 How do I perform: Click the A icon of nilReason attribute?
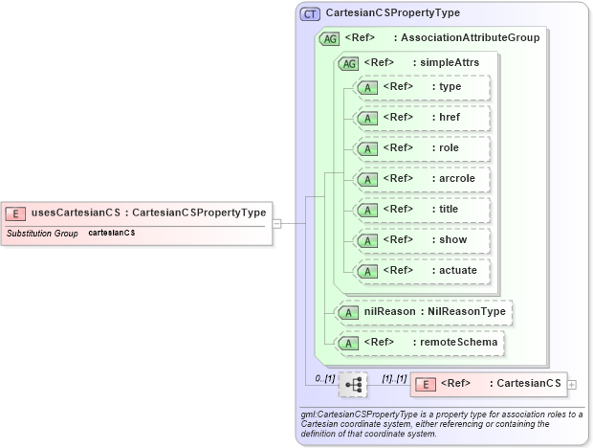click(348, 313)
